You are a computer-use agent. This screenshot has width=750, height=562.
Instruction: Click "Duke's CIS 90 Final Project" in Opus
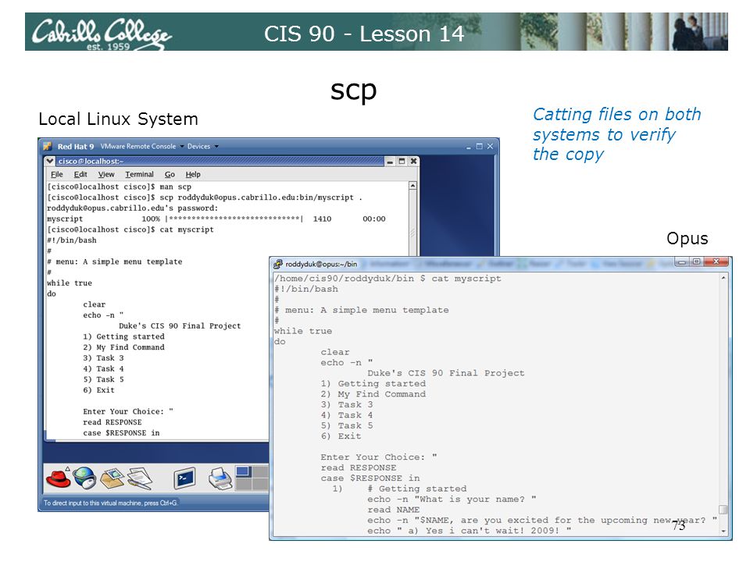(x=446, y=373)
